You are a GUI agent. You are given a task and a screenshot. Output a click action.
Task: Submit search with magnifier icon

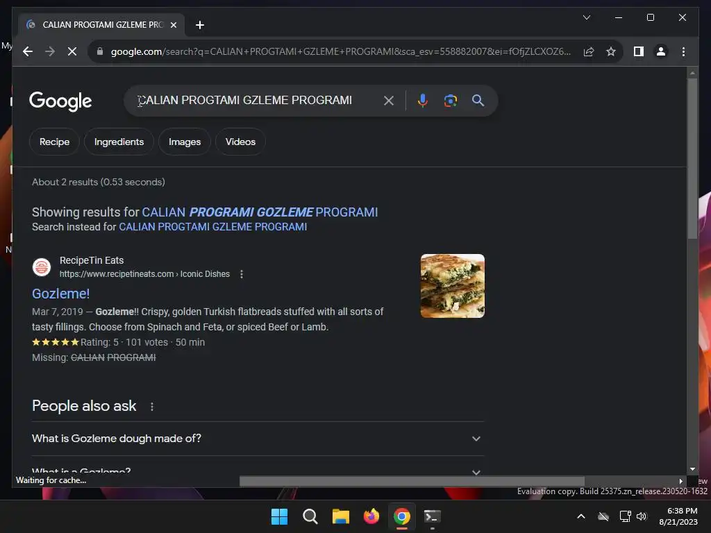[478, 100]
